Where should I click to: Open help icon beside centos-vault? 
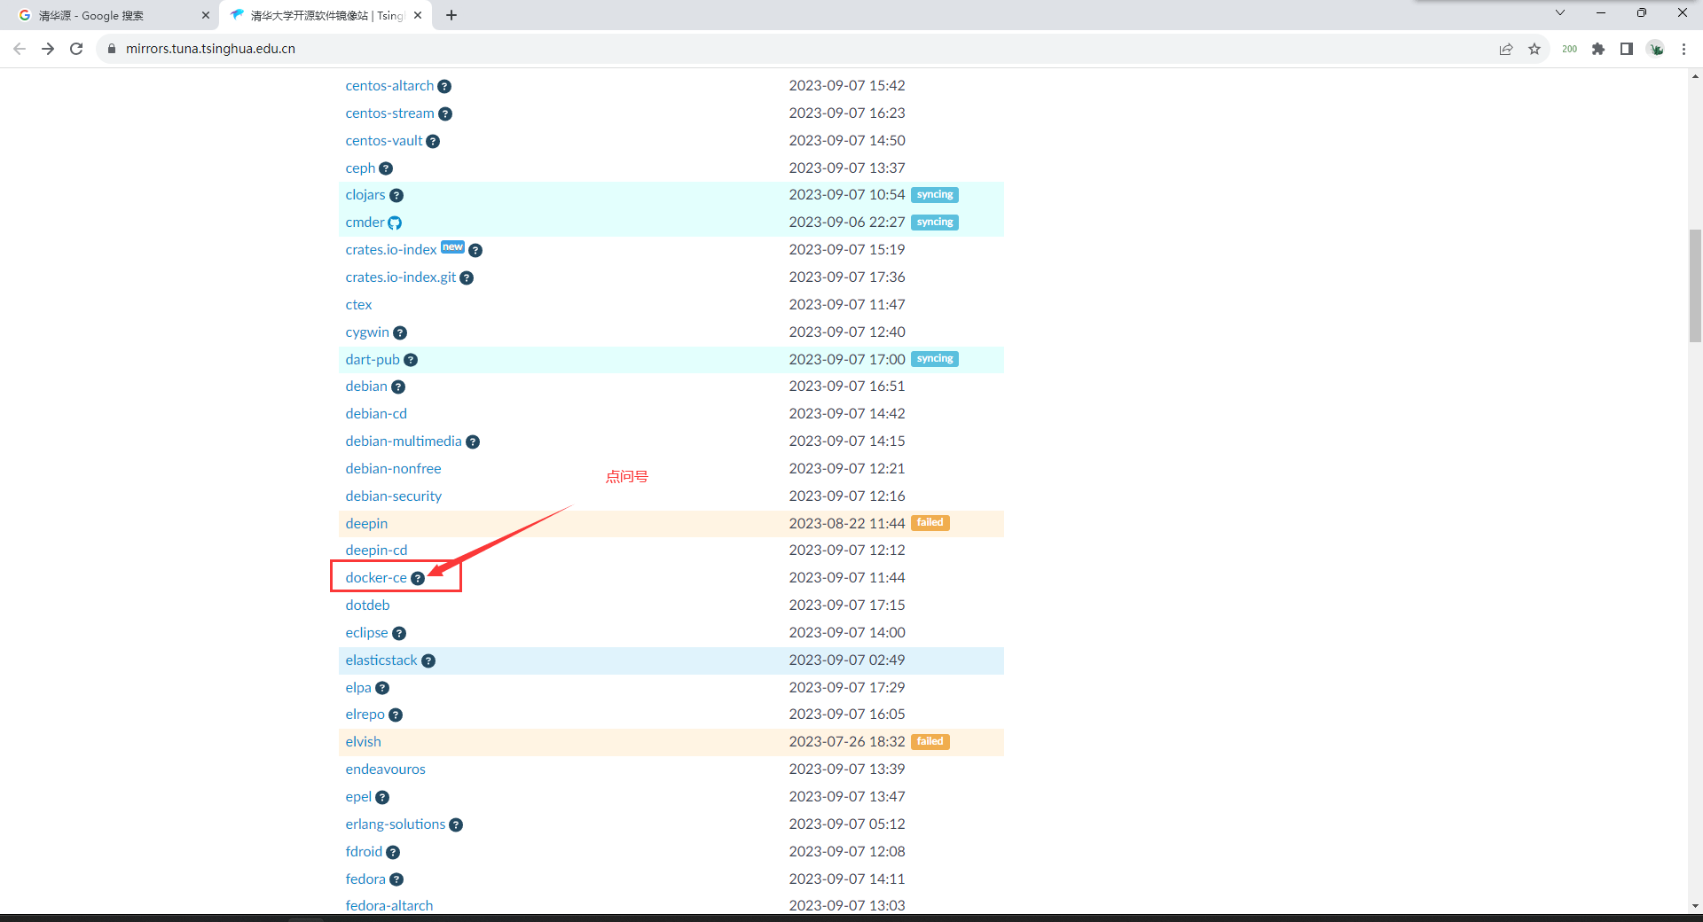(x=433, y=142)
